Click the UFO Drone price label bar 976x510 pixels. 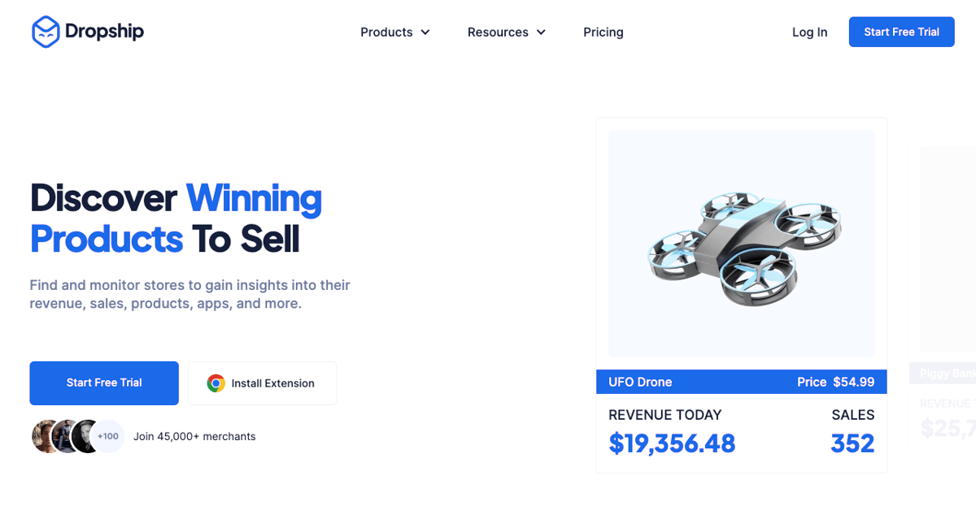click(x=742, y=382)
